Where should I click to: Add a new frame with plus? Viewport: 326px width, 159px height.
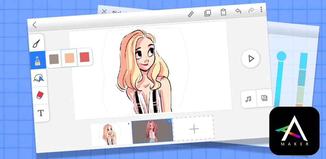pyautogui.click(x=194, y=129)
